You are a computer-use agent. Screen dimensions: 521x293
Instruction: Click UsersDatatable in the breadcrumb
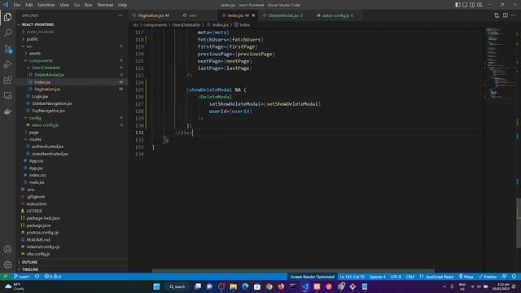pyautogui.click(x=186, y=24)
